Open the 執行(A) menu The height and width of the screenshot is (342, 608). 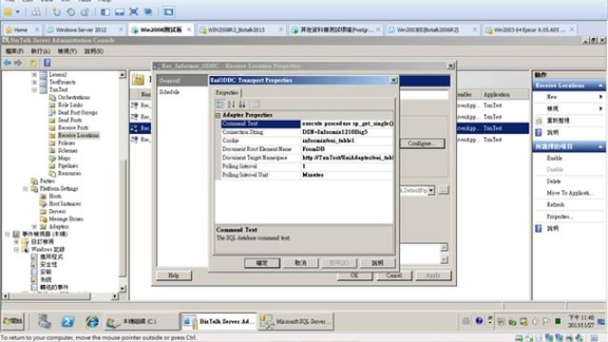[40, 51]
